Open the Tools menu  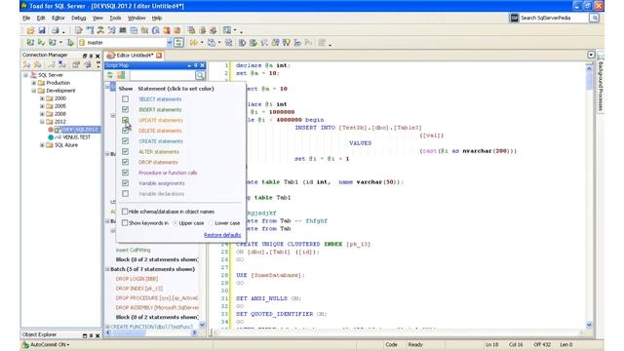pos(115,18)
